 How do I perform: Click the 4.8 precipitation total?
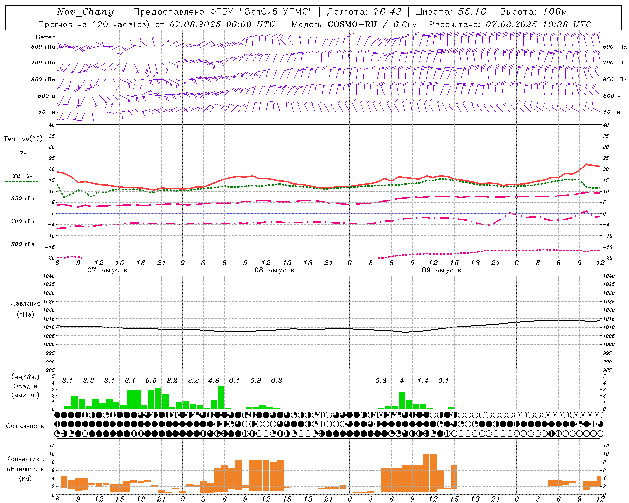click(x=214, y=380)
